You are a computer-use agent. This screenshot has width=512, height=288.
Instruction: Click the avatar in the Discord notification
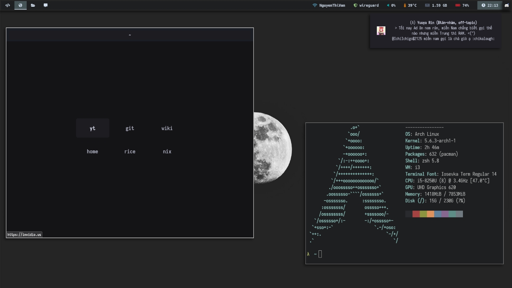[381, 31]
